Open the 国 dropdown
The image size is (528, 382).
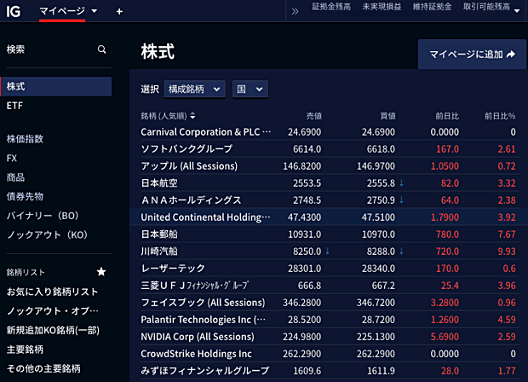point(250,89)
